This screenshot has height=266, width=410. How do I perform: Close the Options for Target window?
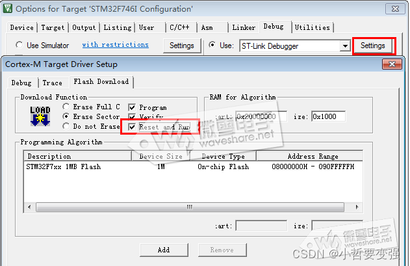point(395,8)
